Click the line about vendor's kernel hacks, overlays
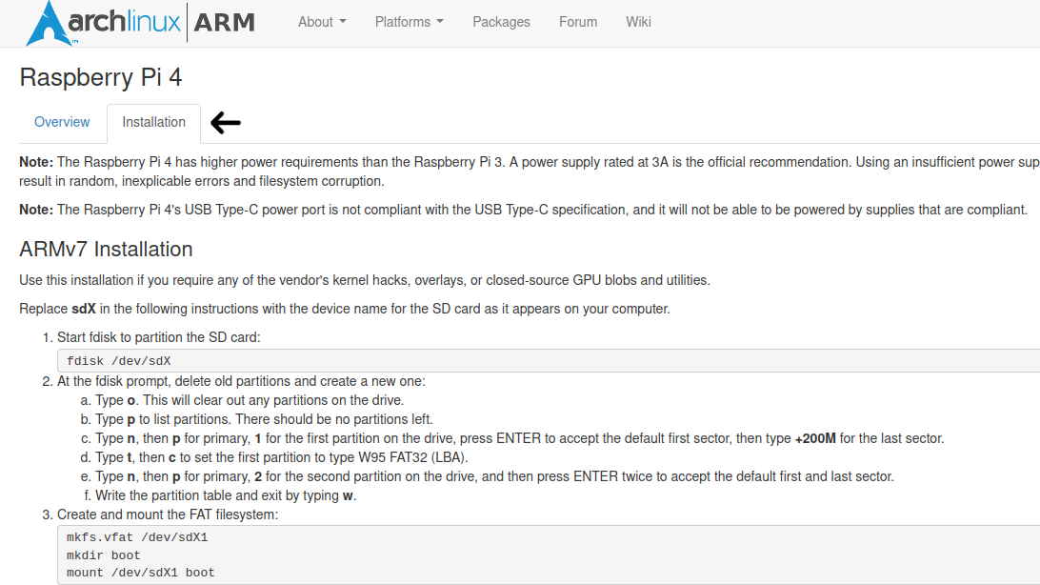 [x=365, y=280]
